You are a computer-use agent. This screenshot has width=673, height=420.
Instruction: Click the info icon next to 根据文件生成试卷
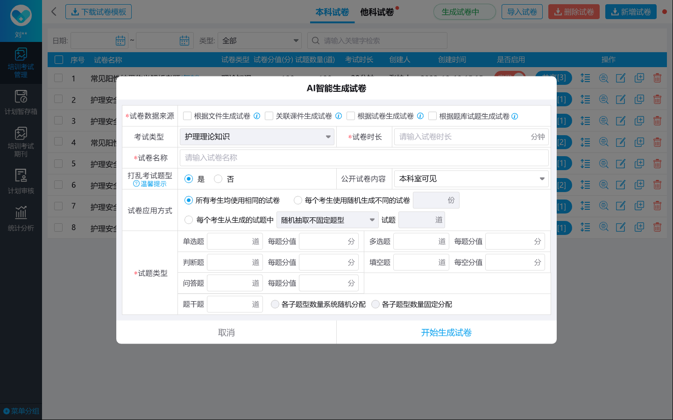pyautogui.click(x=257, y=116)
